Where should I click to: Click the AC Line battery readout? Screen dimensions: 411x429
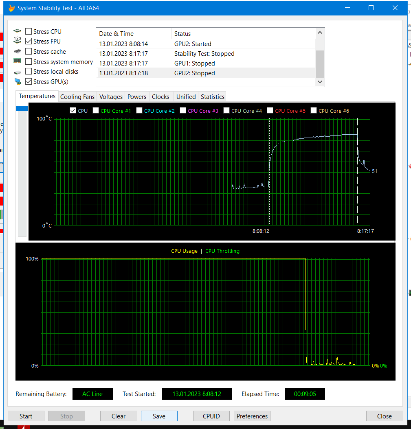coord(92,394)
